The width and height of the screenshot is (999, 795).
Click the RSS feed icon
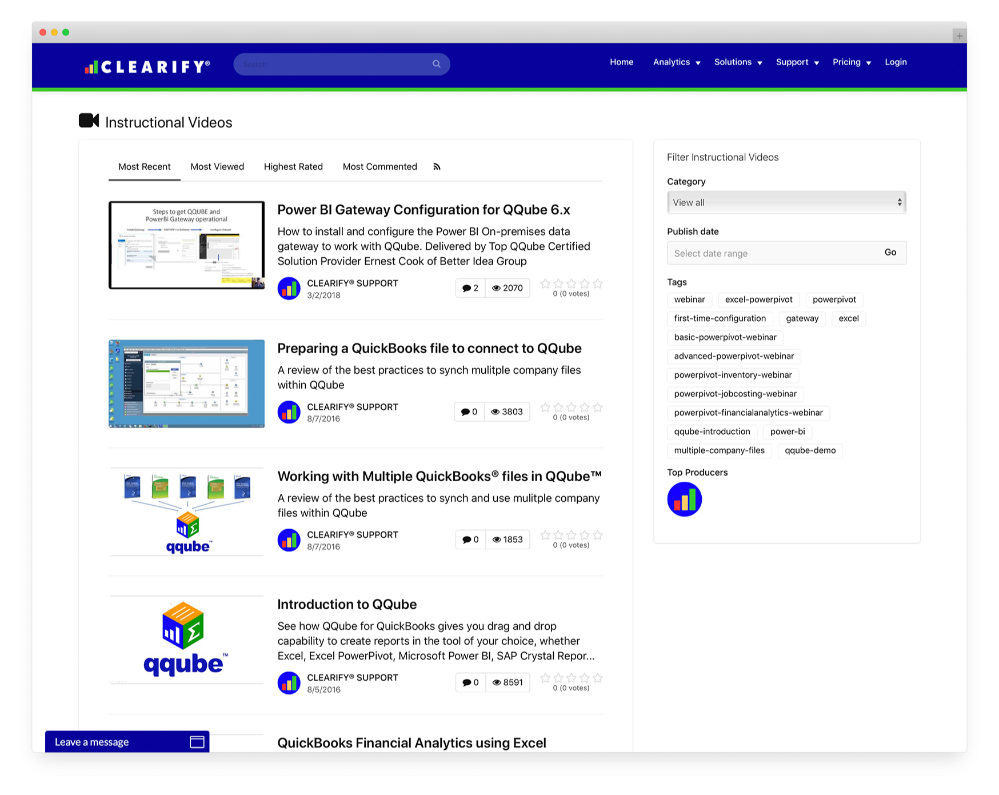click(x=437, y=167)
